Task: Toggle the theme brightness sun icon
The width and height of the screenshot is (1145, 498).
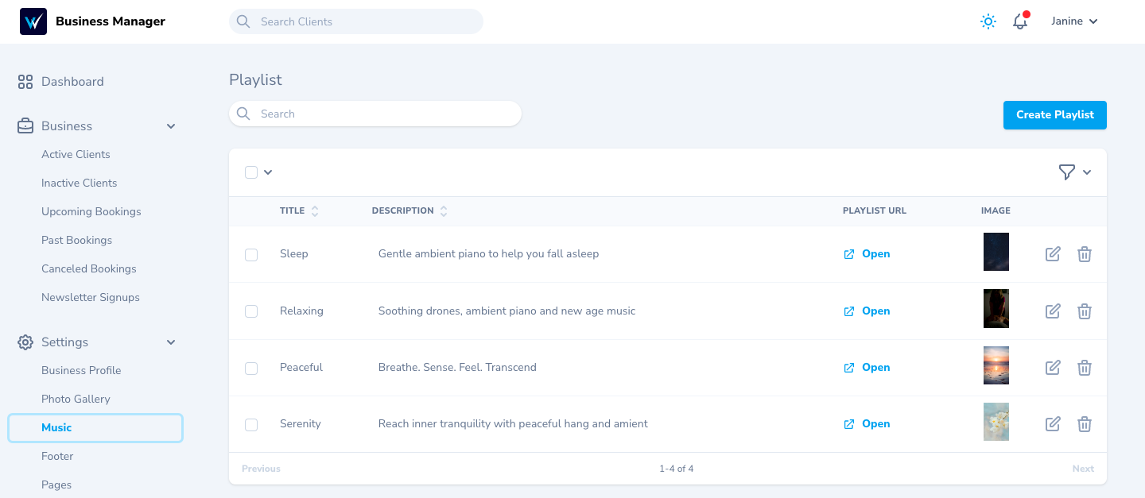Action: [988, 21]
